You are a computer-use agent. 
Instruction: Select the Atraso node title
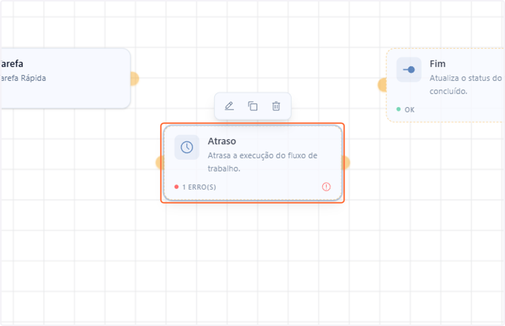tap(222, 141)
